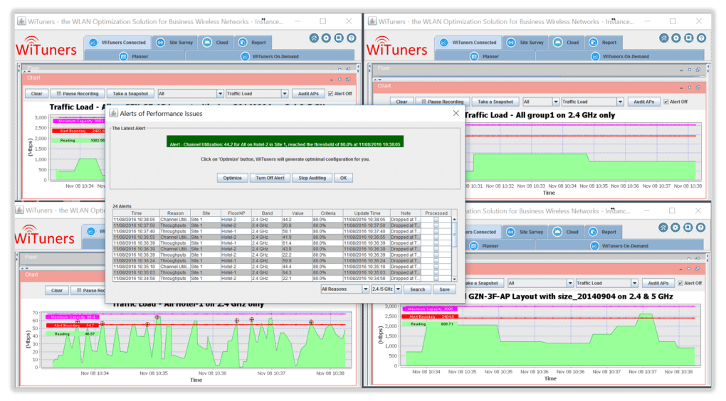
Task: Open settings gear icon in top-right window
Action: click(x=676, y=38)
